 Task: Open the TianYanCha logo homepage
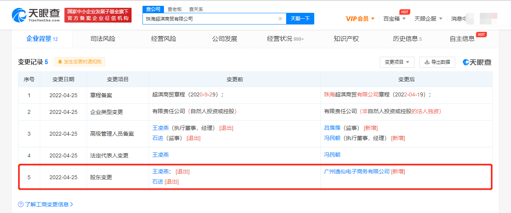pyautogui.click(x=36, y=15)
